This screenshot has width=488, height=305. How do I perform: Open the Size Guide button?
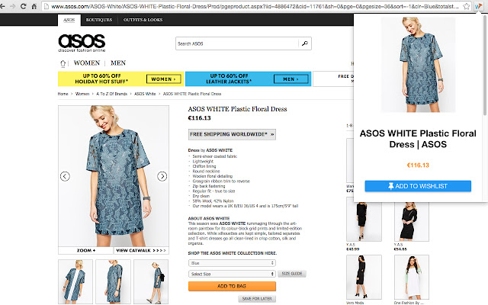pos(292,274)
